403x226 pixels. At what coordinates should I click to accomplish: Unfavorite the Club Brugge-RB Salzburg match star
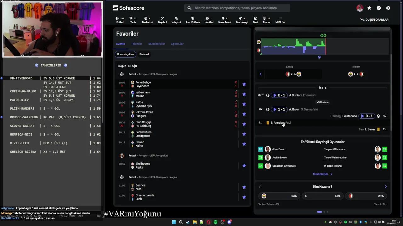point(244,124)
